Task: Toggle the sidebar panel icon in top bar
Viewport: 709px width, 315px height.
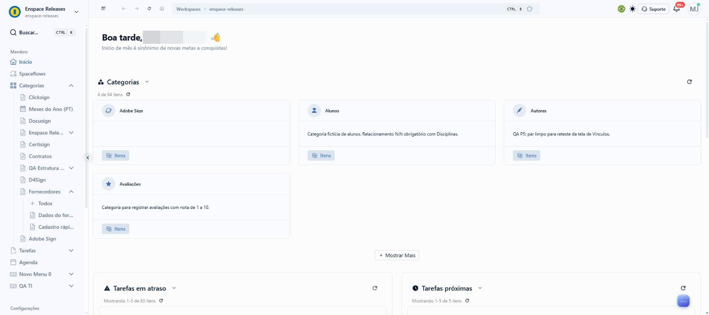Action: coord(104,9)
